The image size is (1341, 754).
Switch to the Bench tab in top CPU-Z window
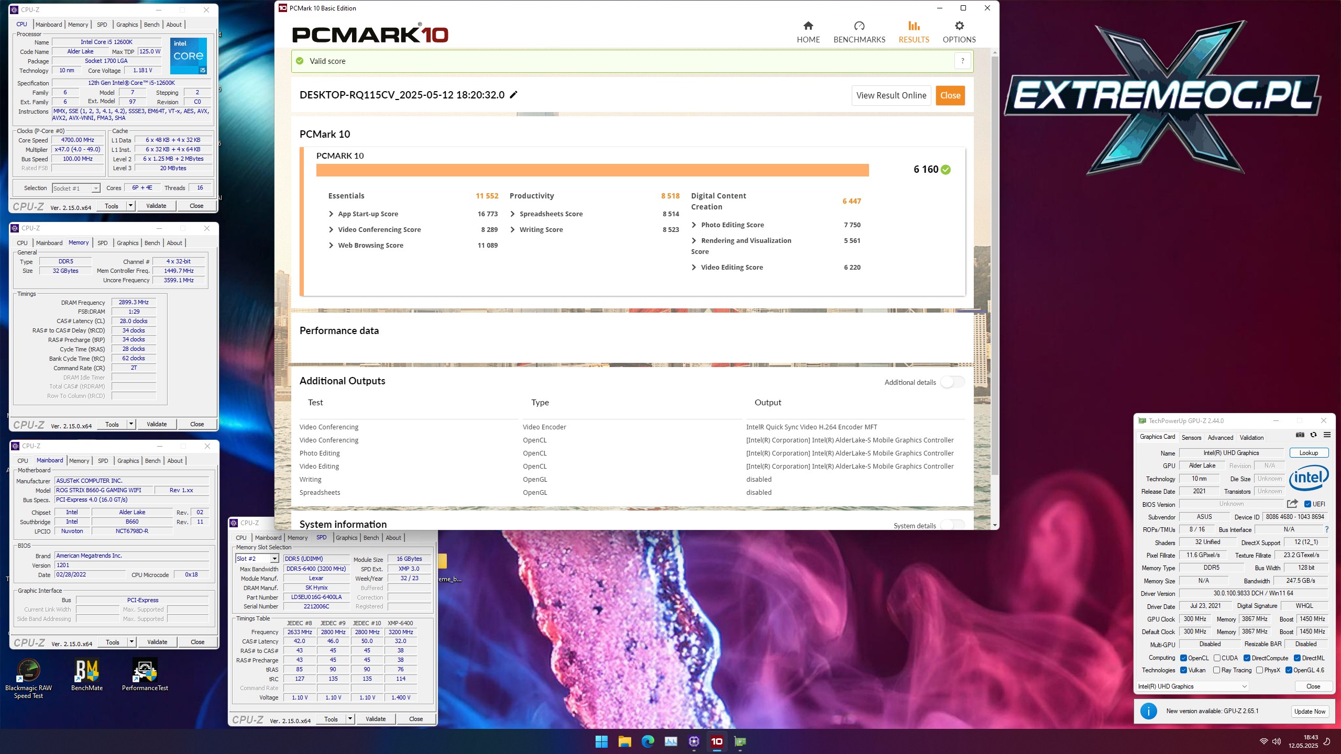pos(152,25)
